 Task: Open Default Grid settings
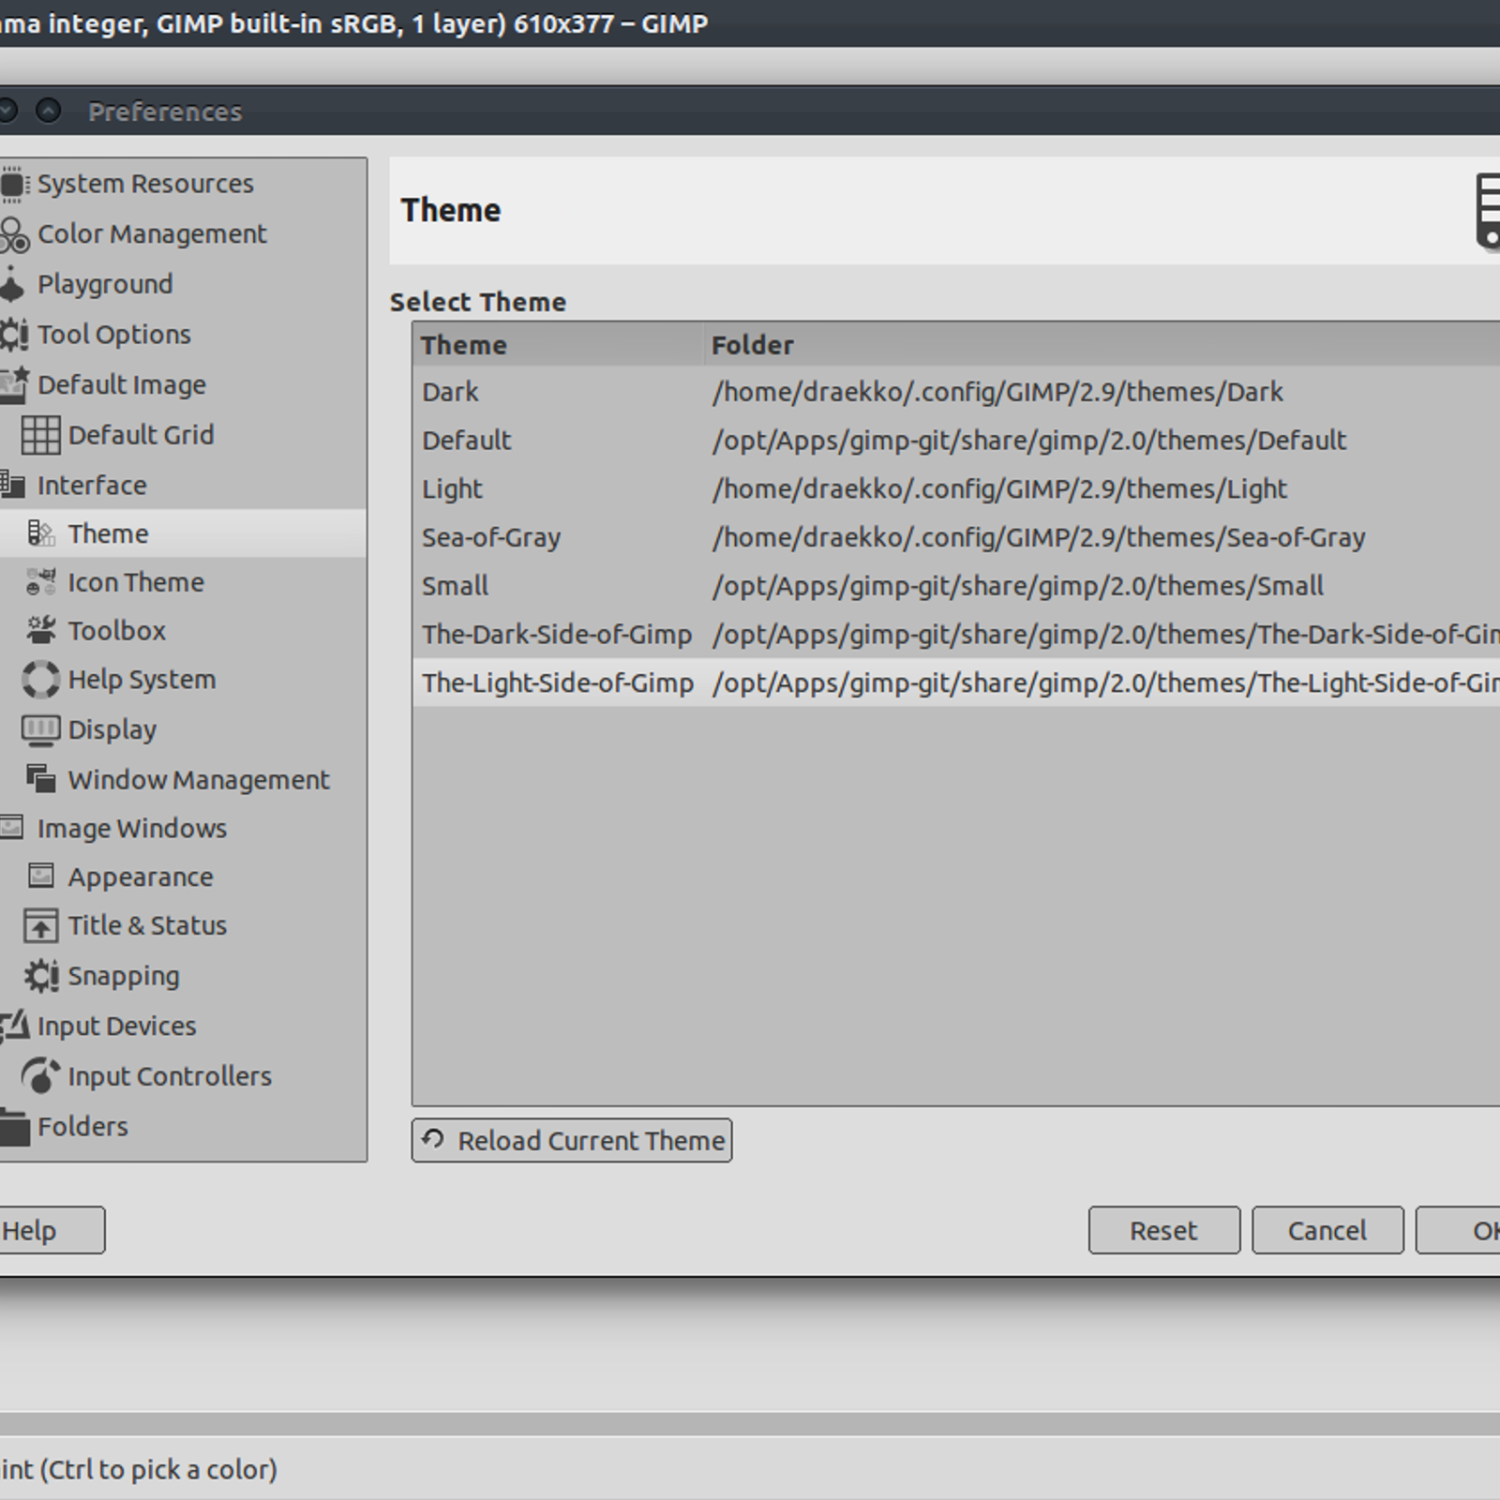pyautogui.click(x=141, y=435)
